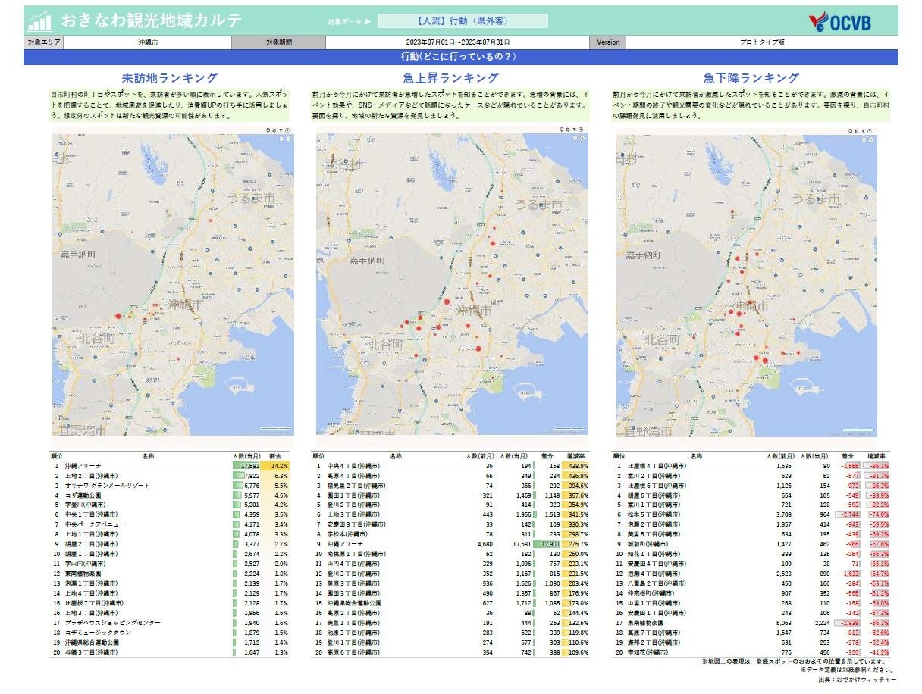Click the bar chart logo beside the title
922x694 pixels.
coord(39,21)
